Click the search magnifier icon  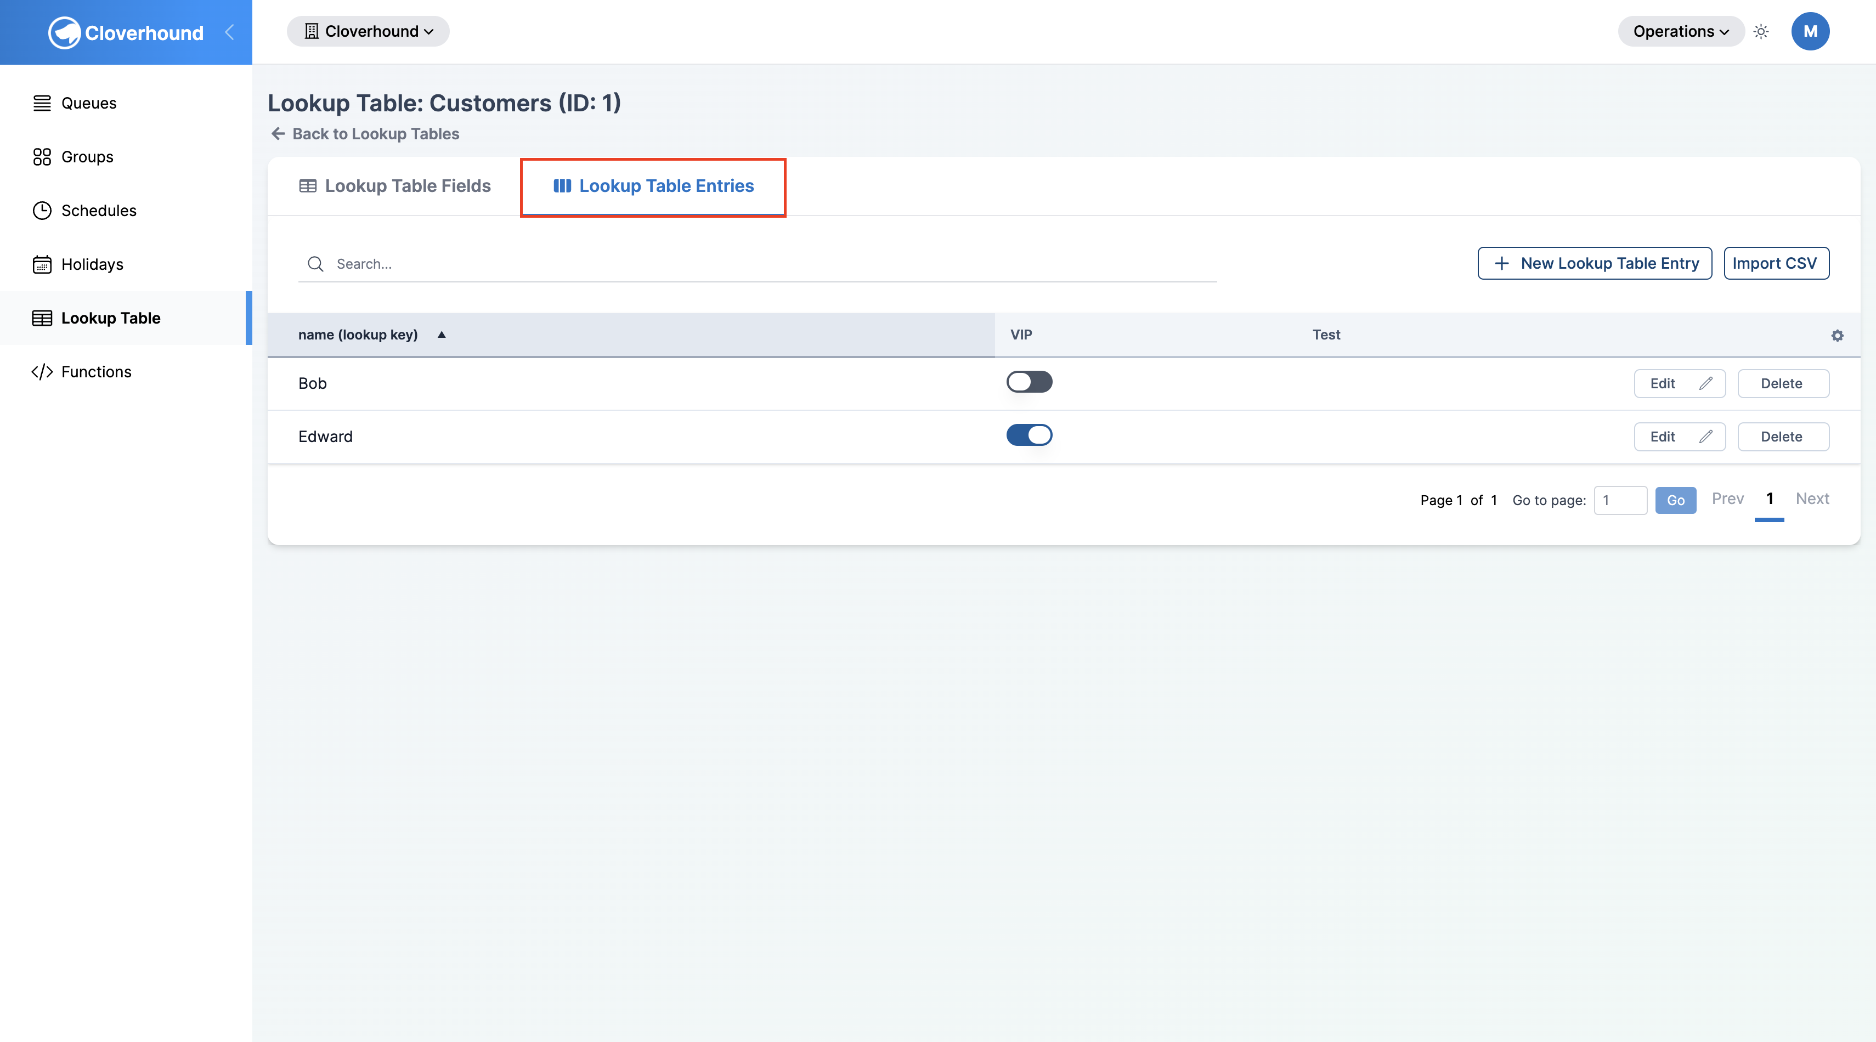(x=315, y=264)
